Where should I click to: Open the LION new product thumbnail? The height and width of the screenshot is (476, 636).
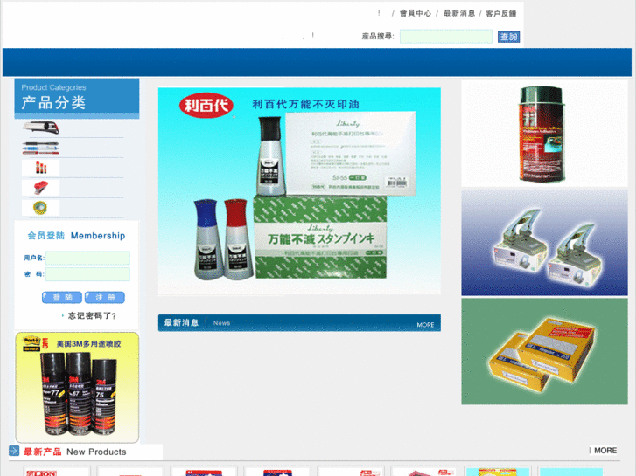point(57,471)
